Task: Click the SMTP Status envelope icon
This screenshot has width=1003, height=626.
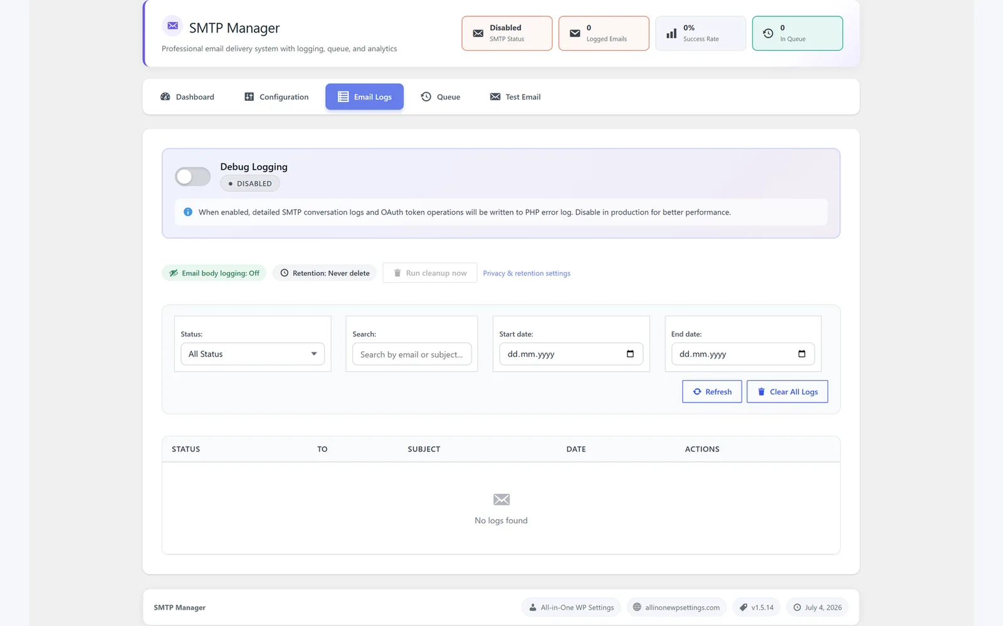Action: pos(478,33)
